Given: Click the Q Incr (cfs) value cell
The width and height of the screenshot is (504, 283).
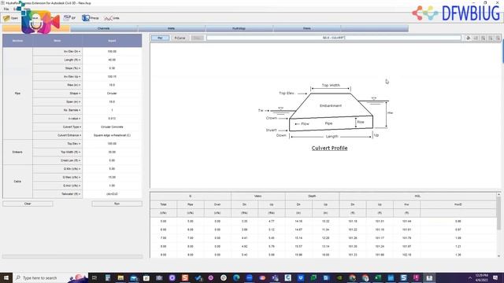Looking at the screenshot, I should pyautogui.click(x=112, y=186).
